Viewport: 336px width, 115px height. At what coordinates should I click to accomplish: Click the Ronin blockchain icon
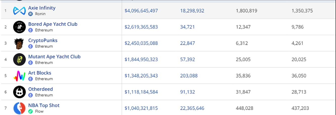tap(30, 14)
